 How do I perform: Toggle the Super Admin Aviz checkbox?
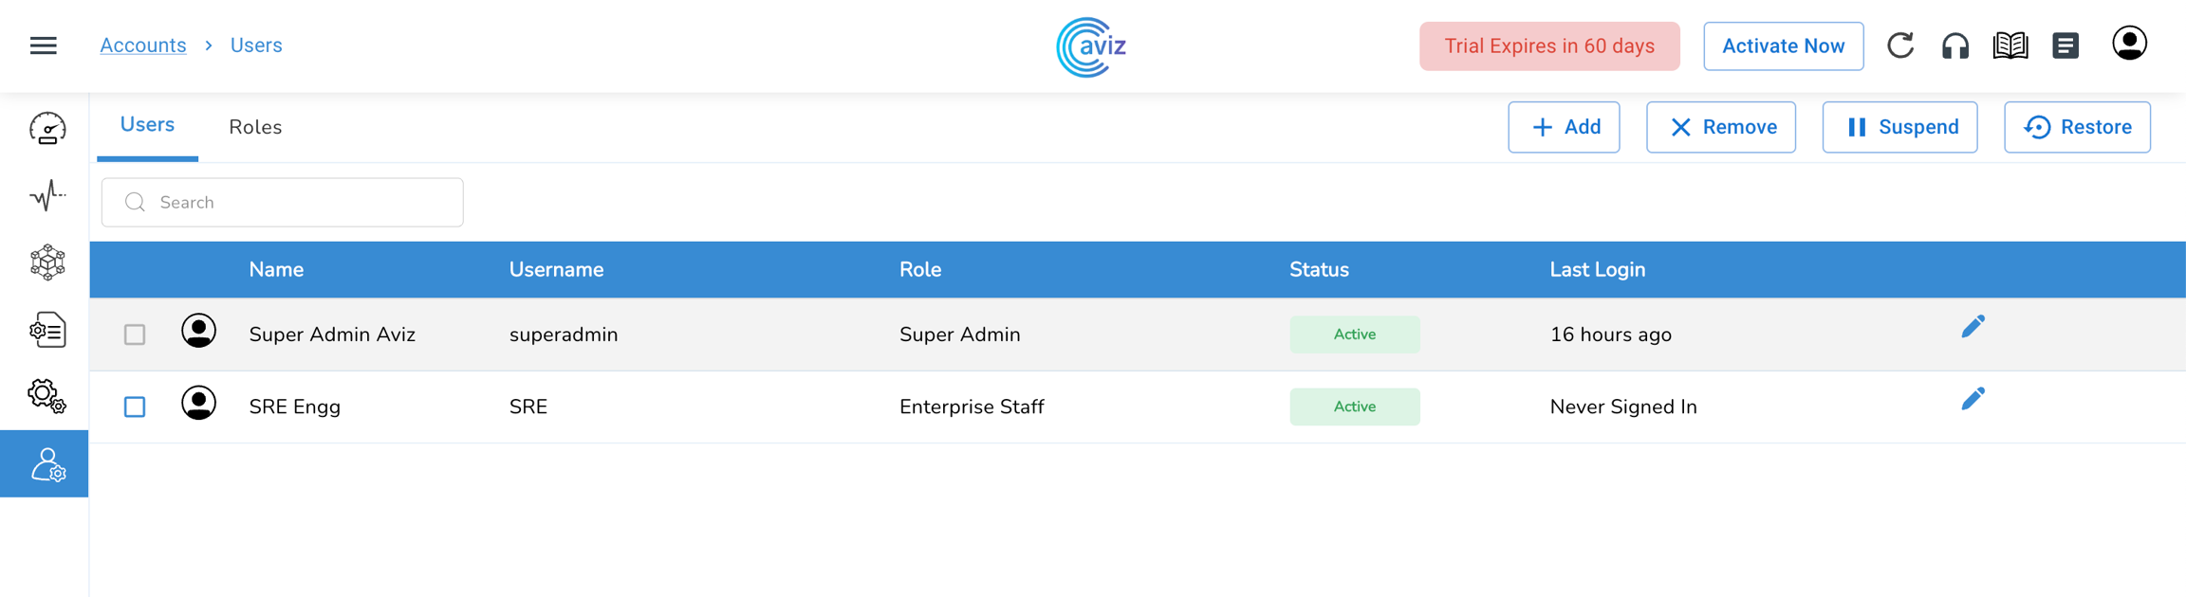pyautogui.click(x=135, y=335)
